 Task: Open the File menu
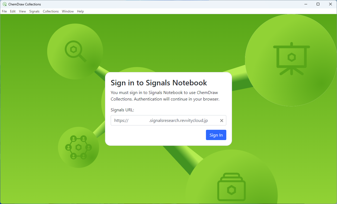[4, 11]
